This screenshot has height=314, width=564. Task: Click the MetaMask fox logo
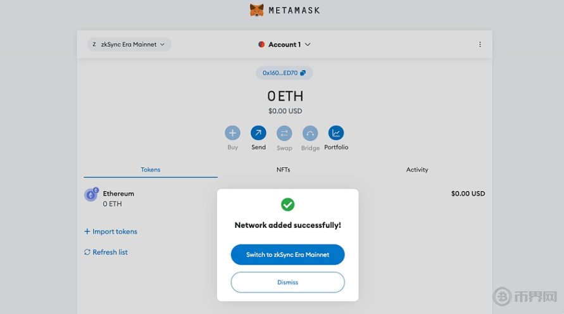[256, 10]
